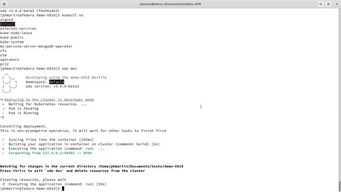The width and height of the screenshot is (341, 192).
Task: Click the 'Pod is Pending' line
Action: click(20, 109)
